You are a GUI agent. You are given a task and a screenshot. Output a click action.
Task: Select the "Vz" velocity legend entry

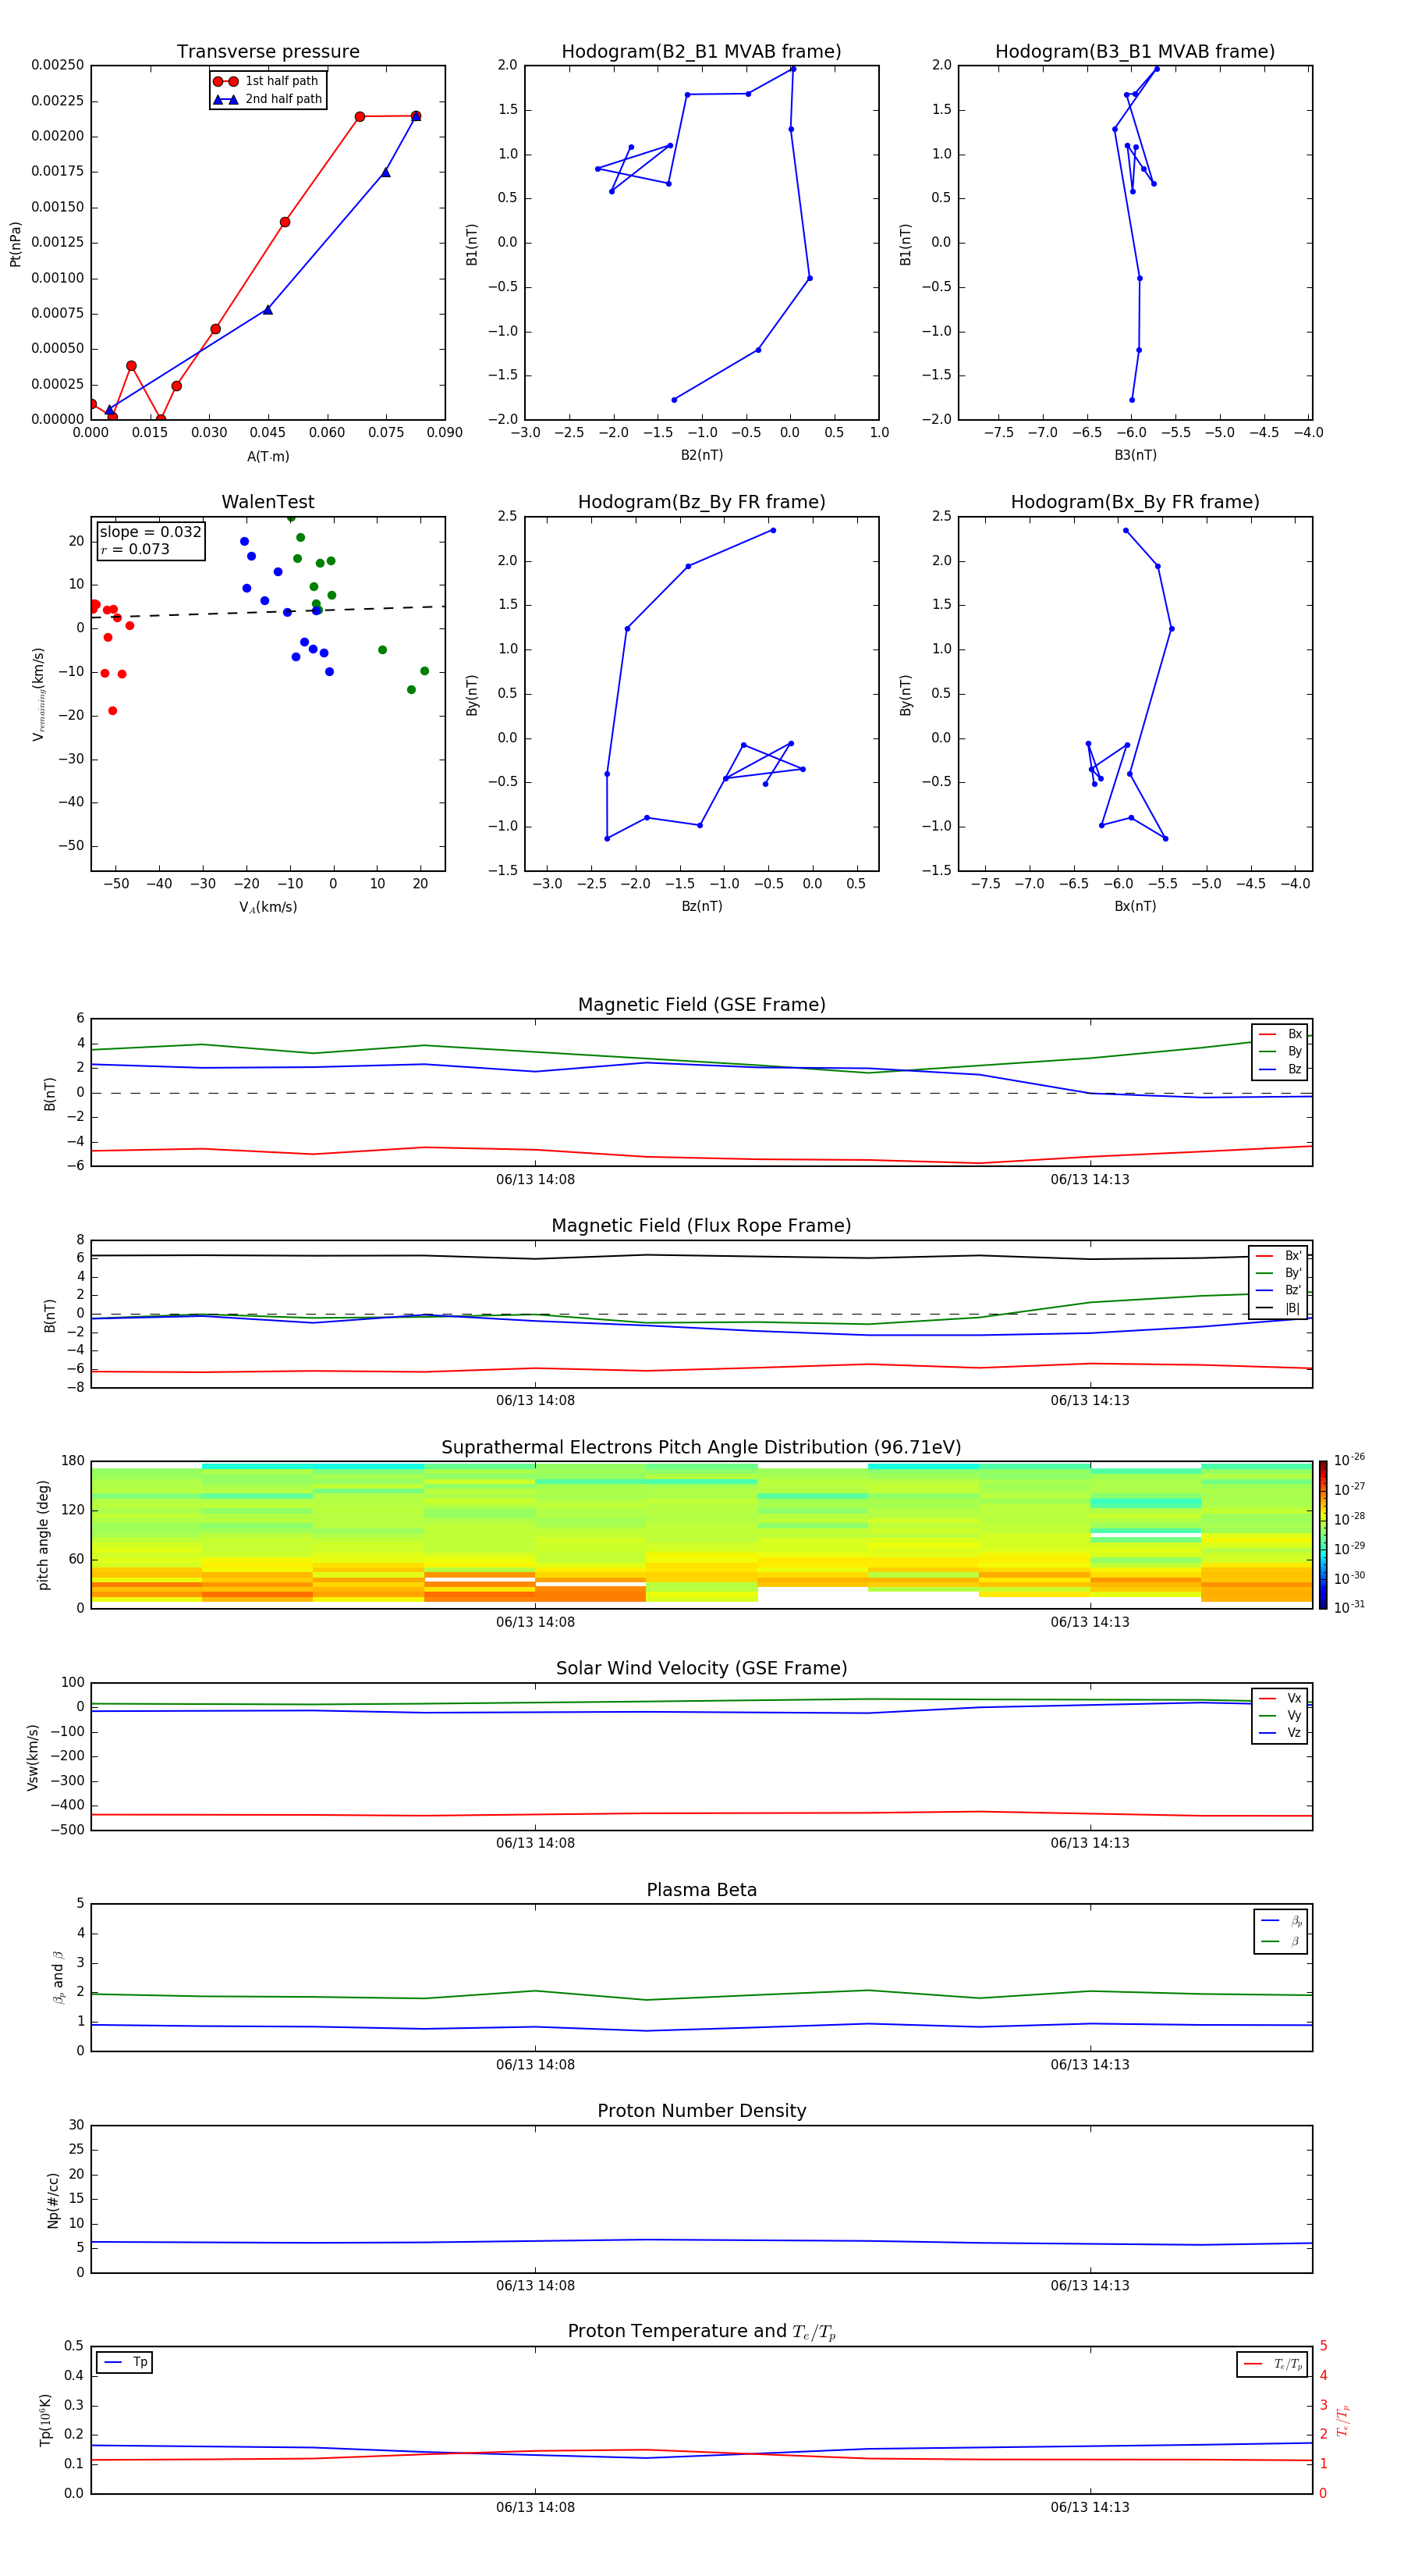(x=1280, y=1733)
